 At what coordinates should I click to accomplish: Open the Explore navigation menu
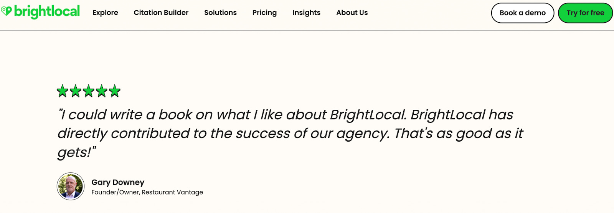[105, 13]
